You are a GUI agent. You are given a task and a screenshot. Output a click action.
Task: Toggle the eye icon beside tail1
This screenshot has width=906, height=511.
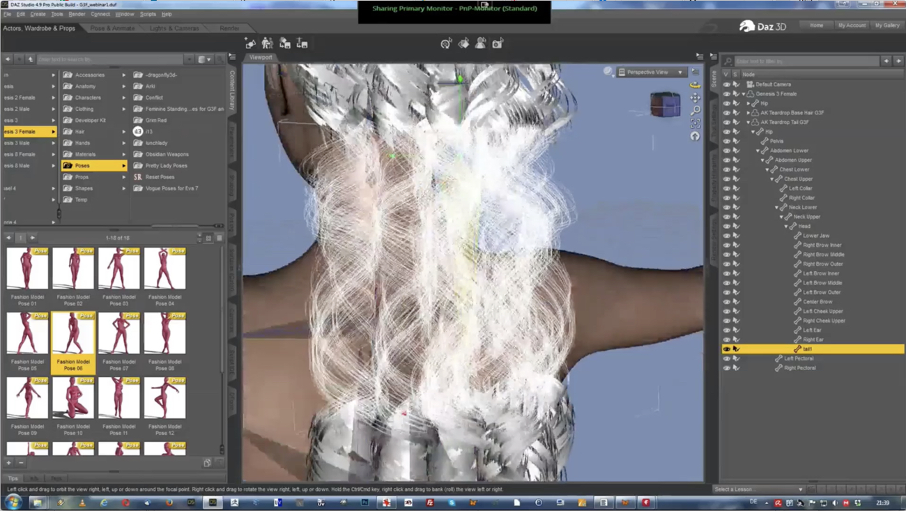tap(726, 349)
